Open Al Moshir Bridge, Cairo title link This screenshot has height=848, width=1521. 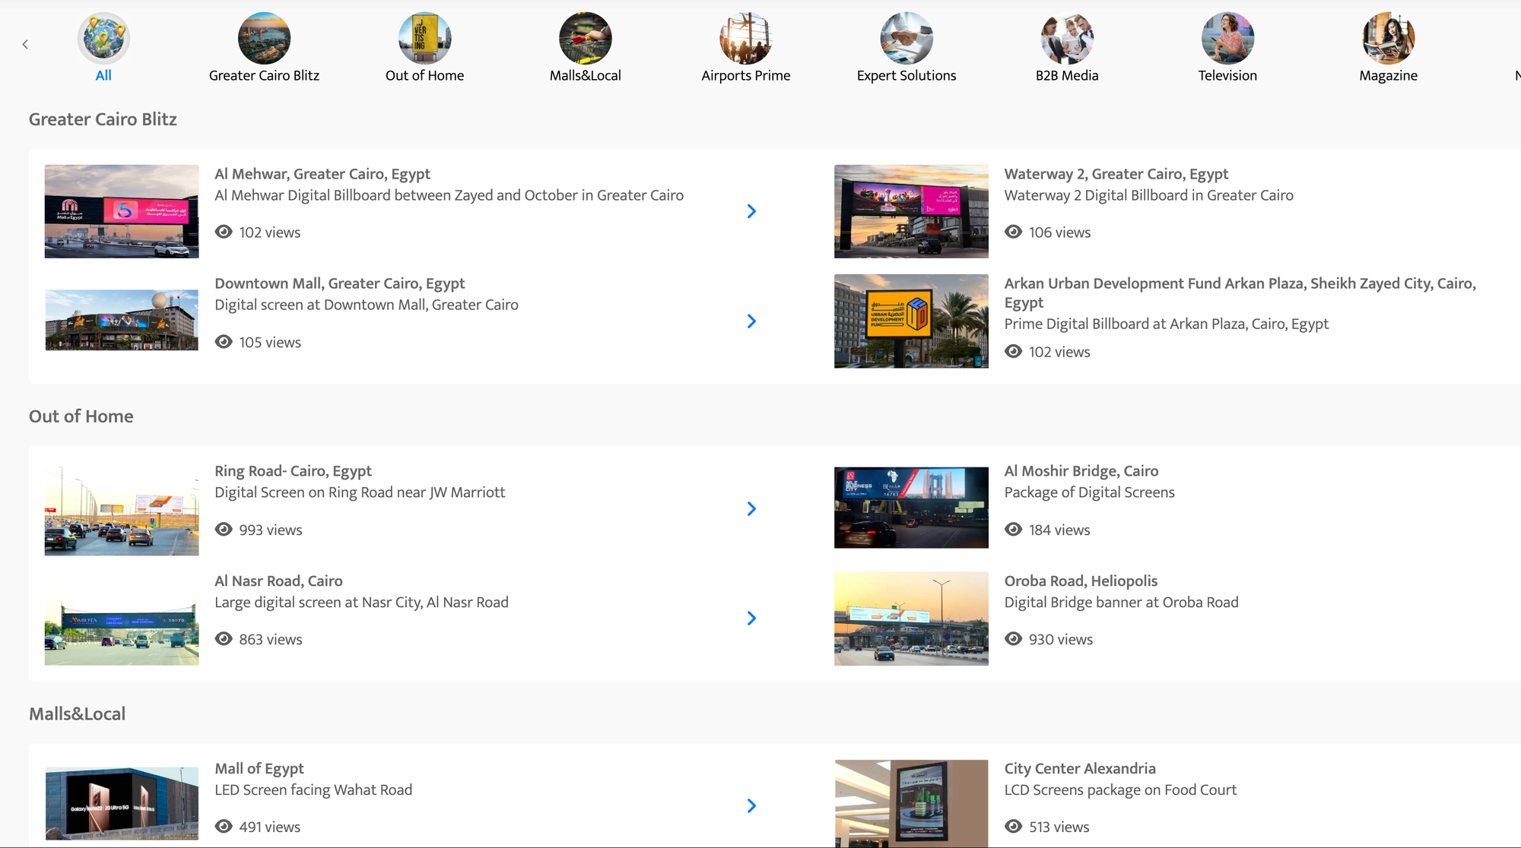pos(1081,471)
